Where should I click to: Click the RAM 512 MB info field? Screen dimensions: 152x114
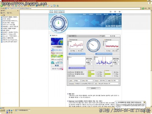click(112, 81)
